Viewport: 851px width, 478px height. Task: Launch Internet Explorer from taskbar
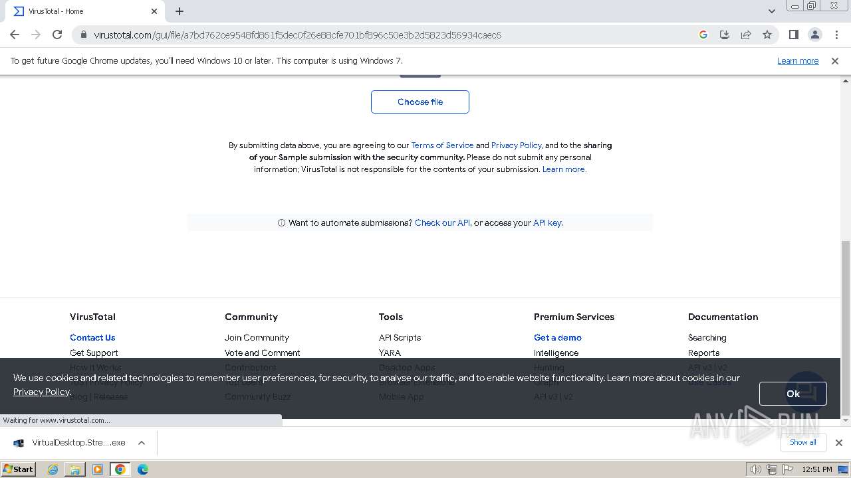pos(53,469)
